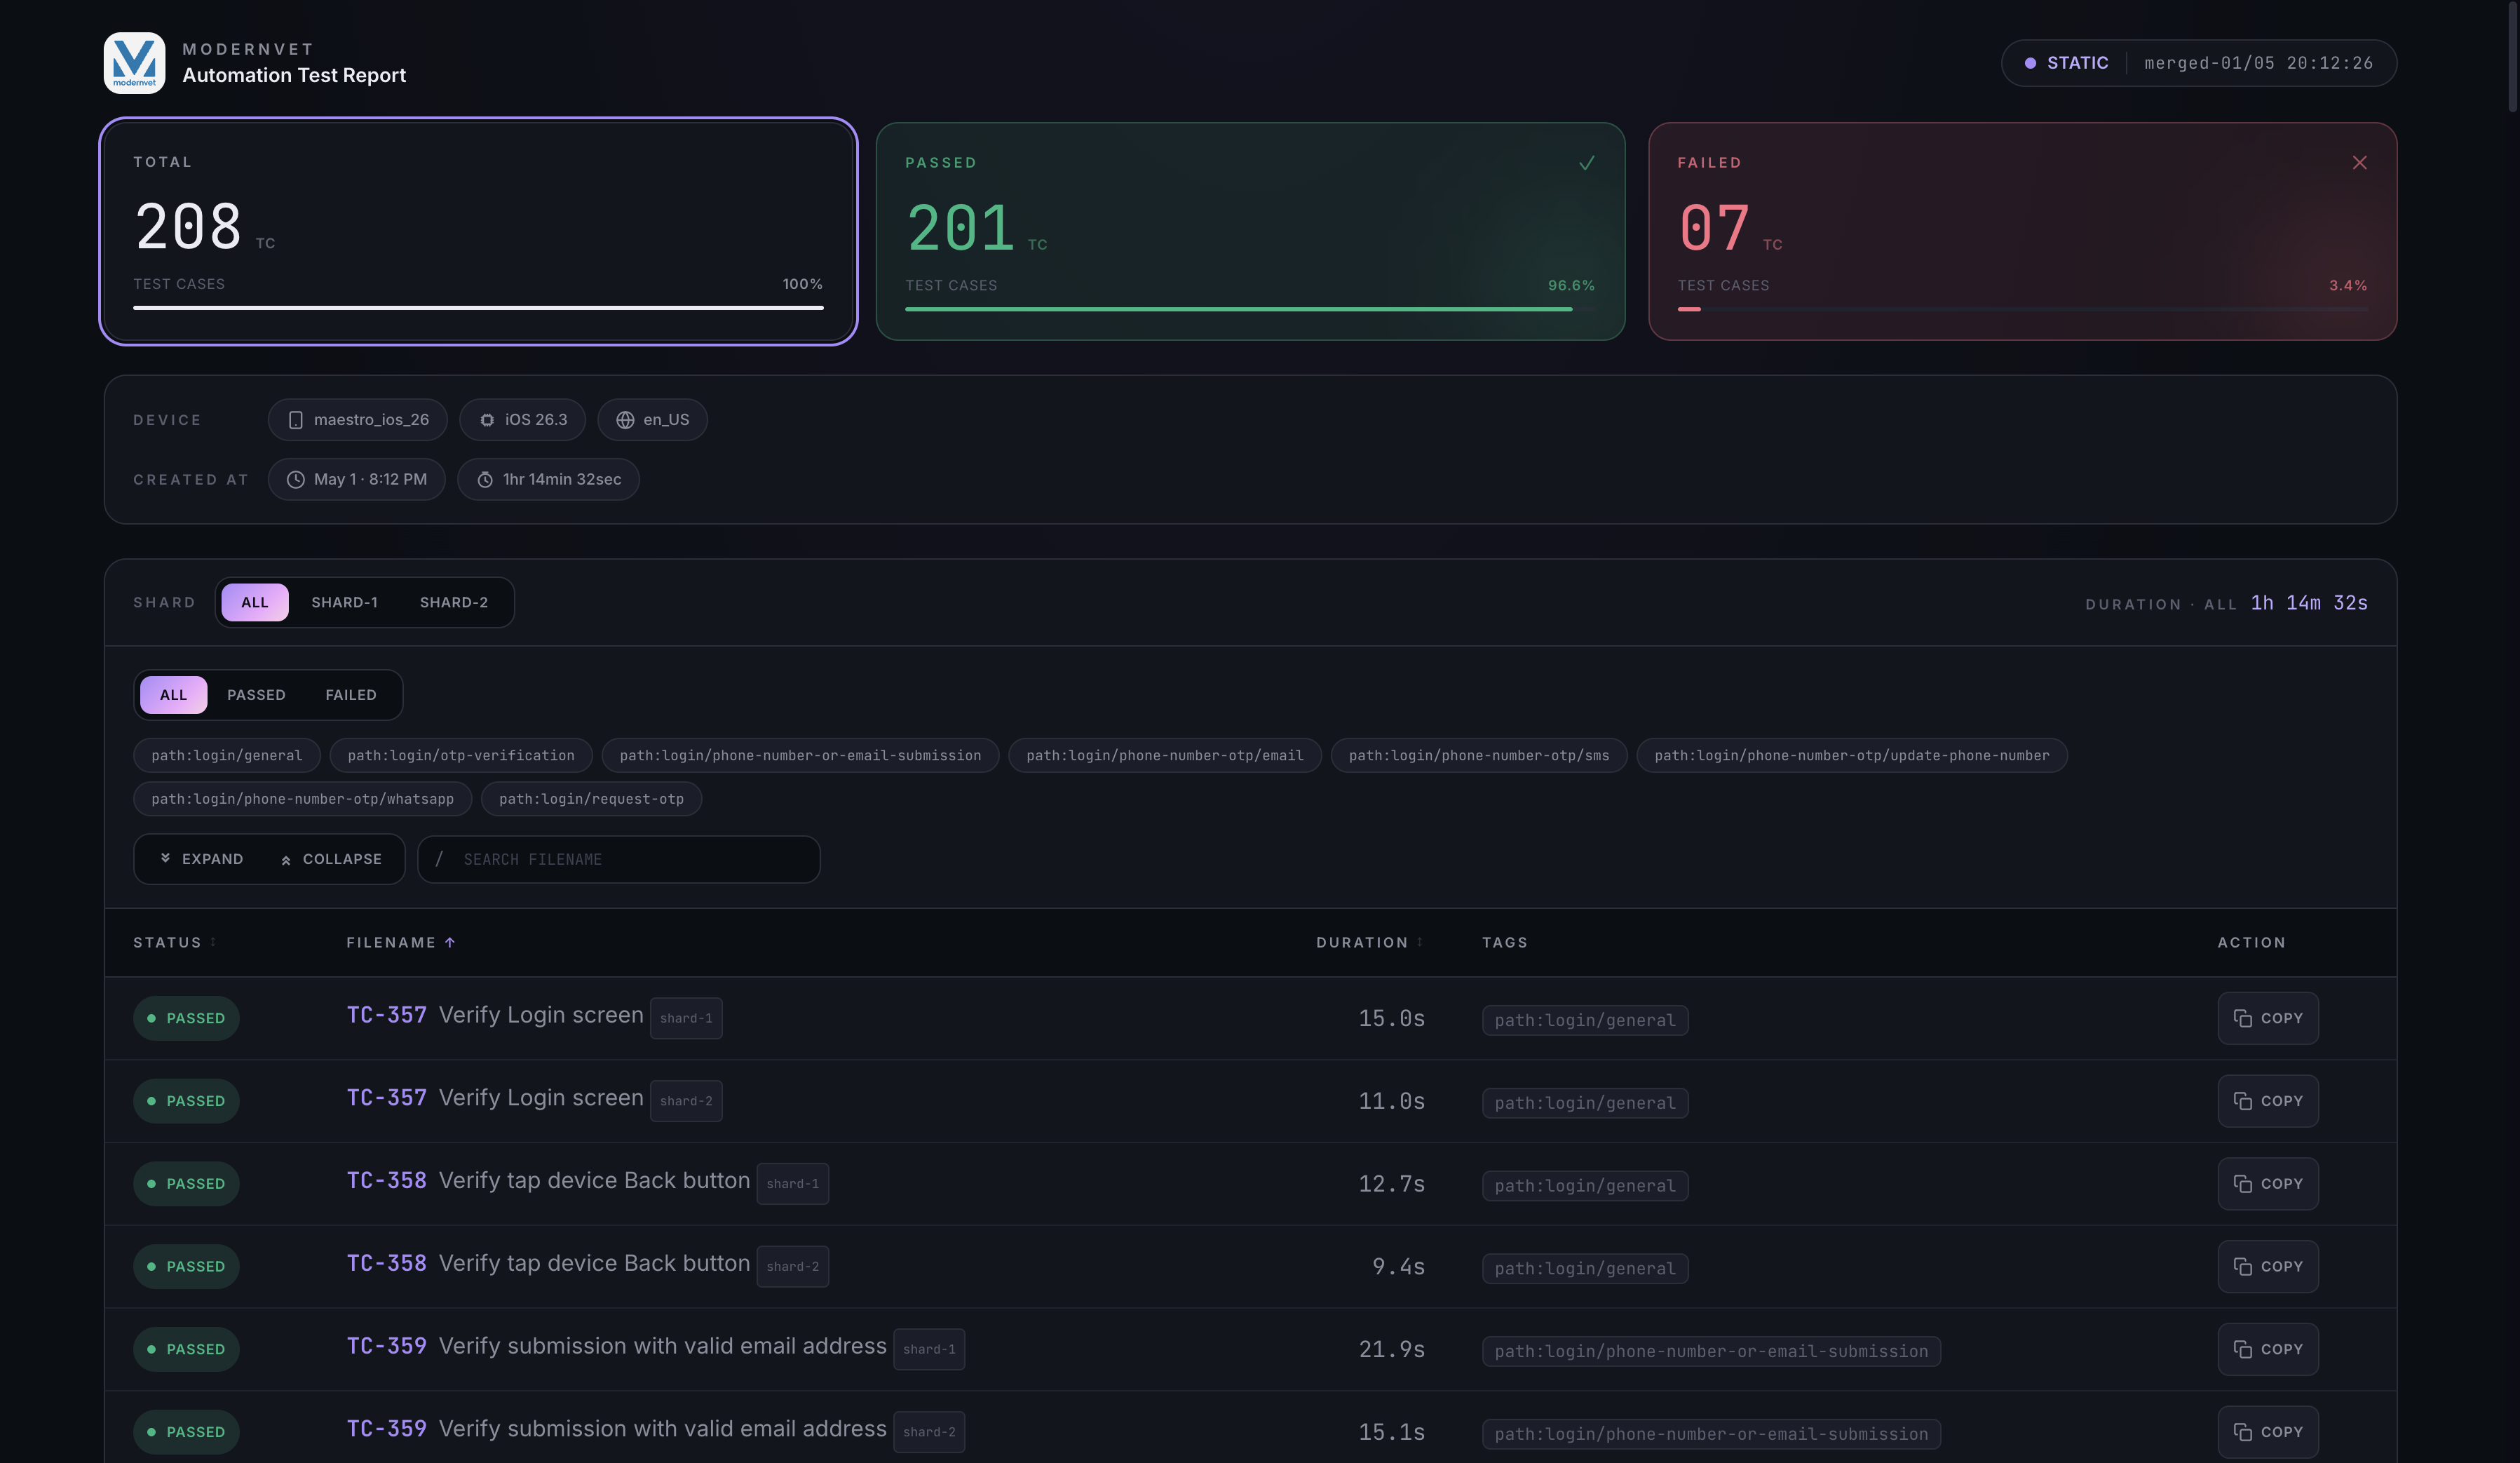This screenshot has width=2520, height=1463.
Task: Expand TC-359 shard-1 valid email row
Action: tap(1250, 1349)
